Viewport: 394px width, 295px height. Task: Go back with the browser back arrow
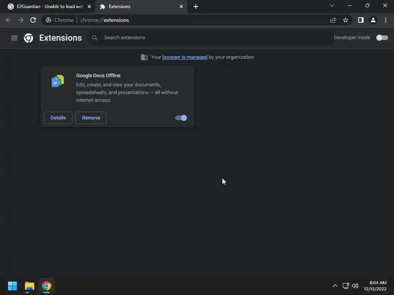coord(8,20)
